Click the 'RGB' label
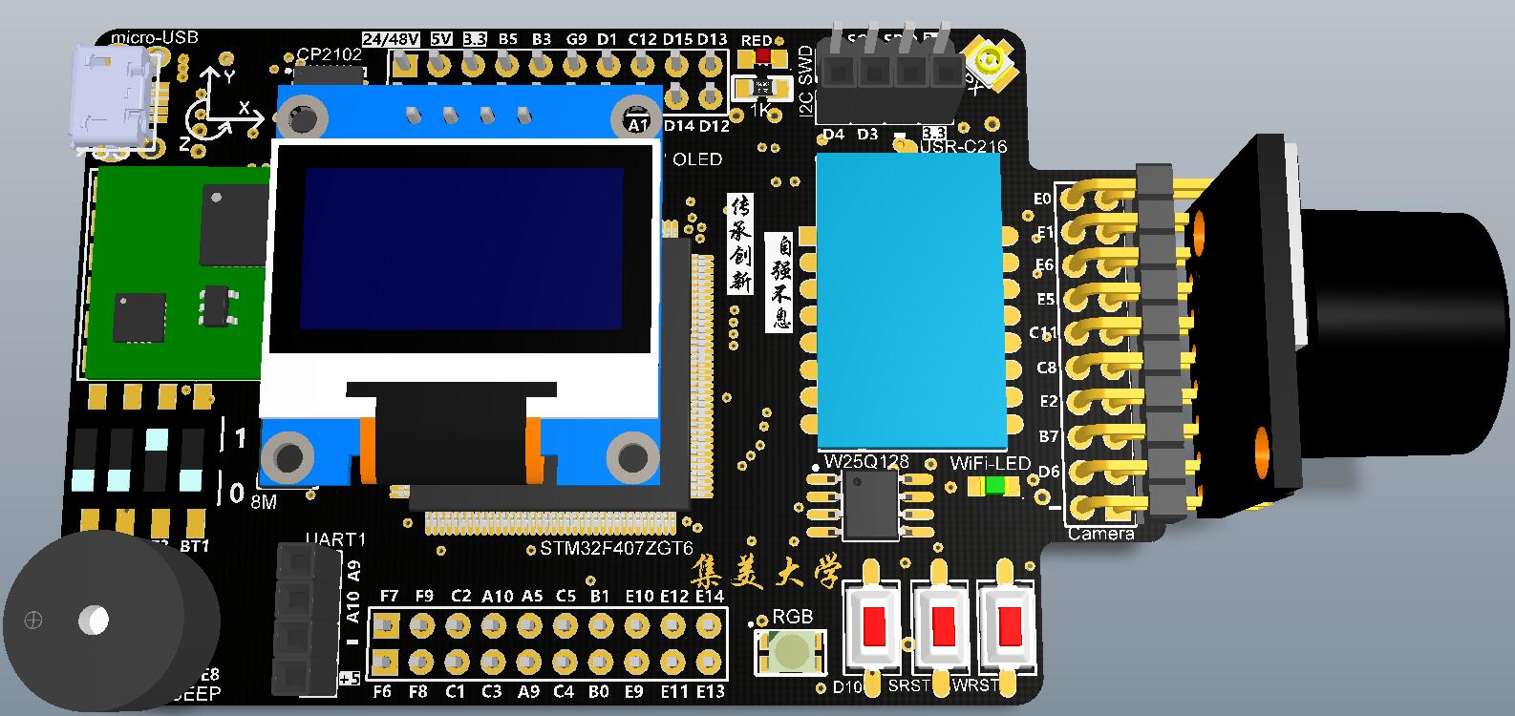Screen dimensions: 1515x716 tap(793, 617)
